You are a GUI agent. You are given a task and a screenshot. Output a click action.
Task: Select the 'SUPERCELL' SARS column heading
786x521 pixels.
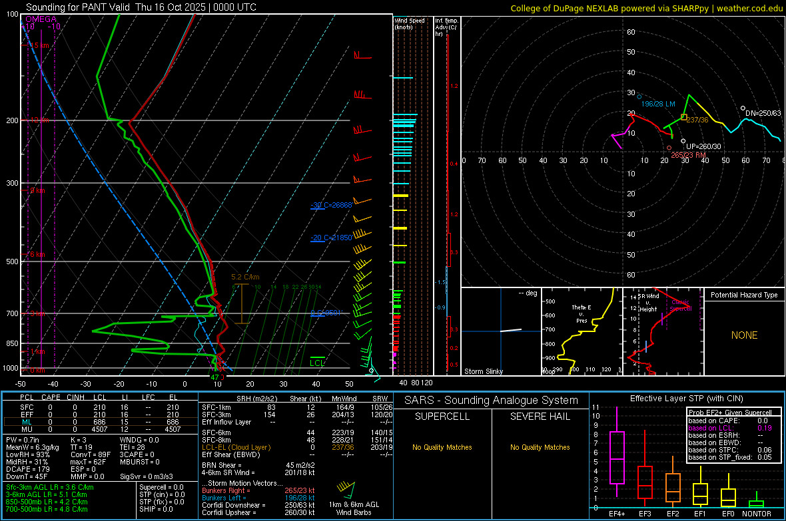pos(442,417)
